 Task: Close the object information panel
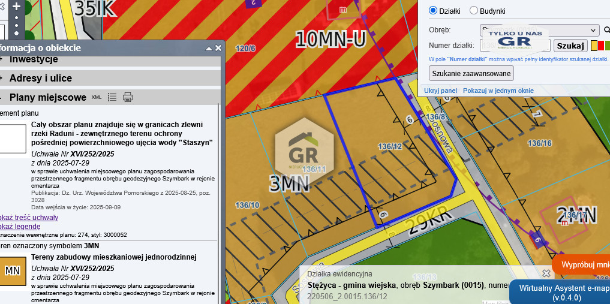point(218,48)
